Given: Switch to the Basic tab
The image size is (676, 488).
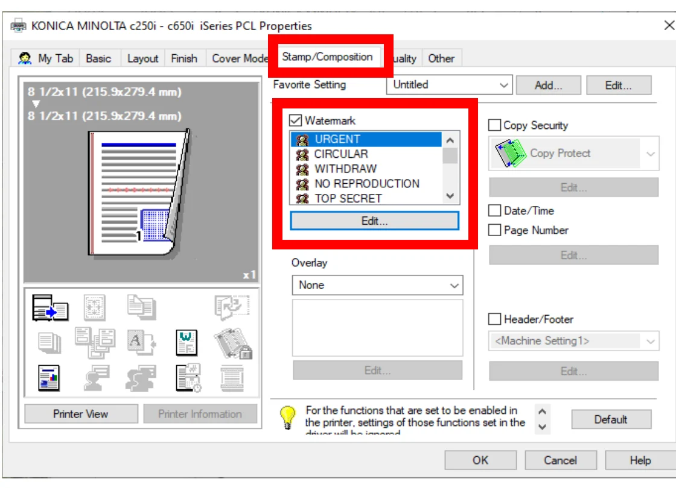Looking at the screenshot, I should (x=98, y=58).
